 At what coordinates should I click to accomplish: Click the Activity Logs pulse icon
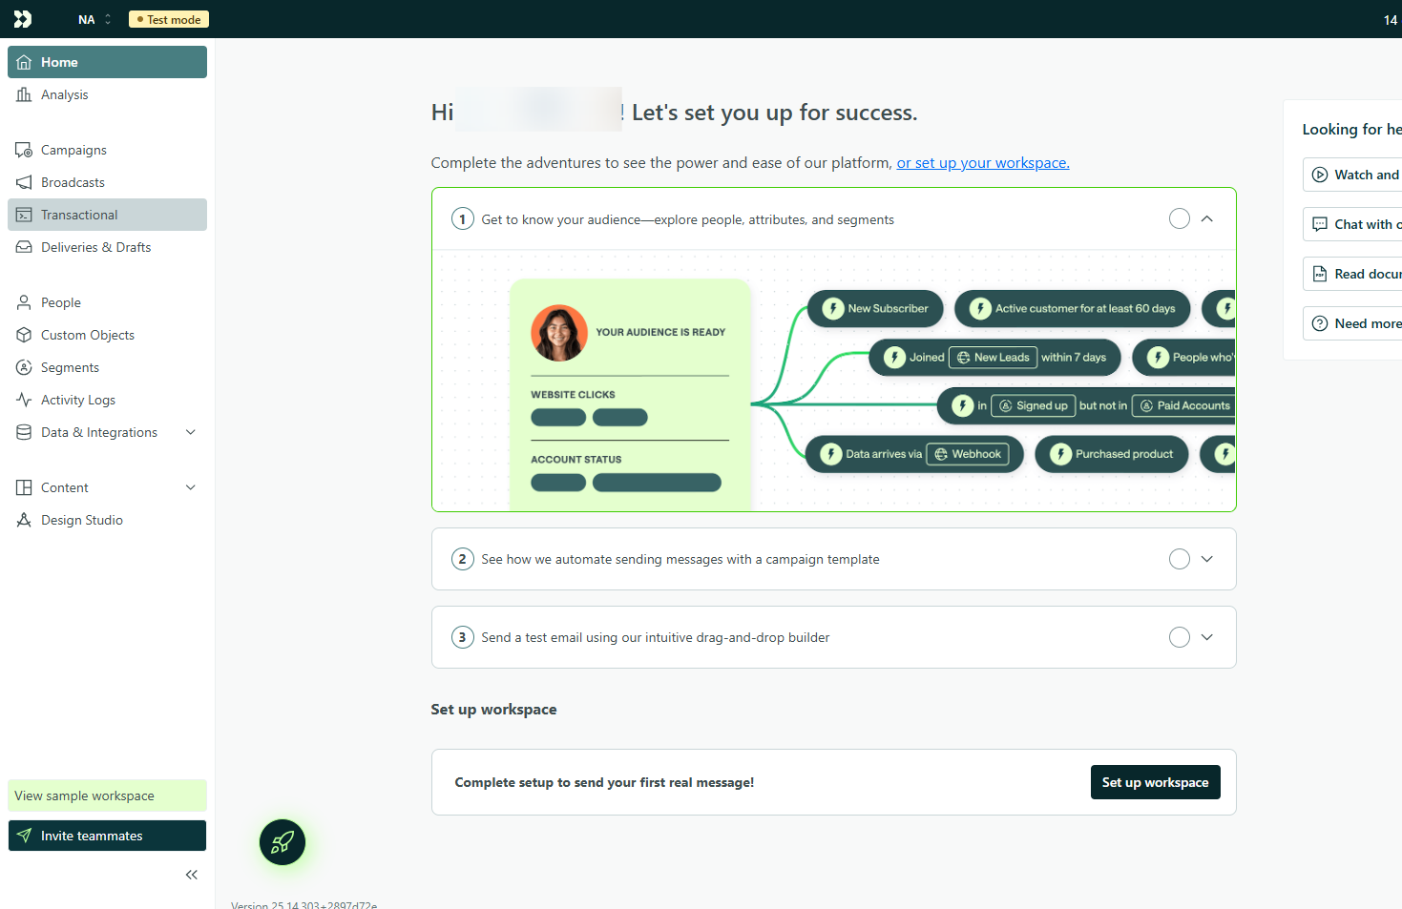[24, 400]
